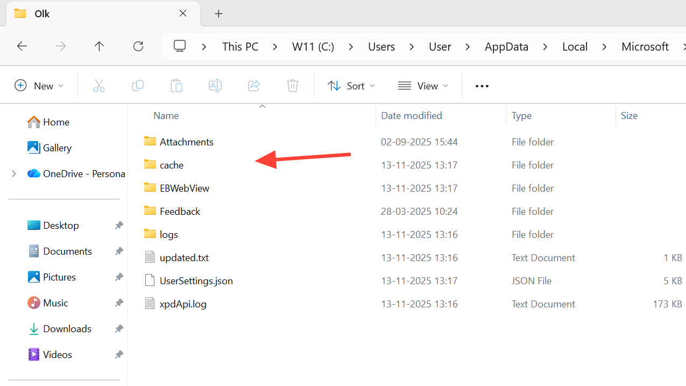686x386 pixels.
Task: Click the Copy icon in toolbar
Action: point(138,86)
